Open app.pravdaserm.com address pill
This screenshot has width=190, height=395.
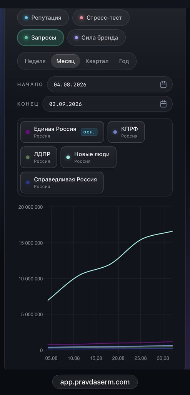[x=95, y=382]
